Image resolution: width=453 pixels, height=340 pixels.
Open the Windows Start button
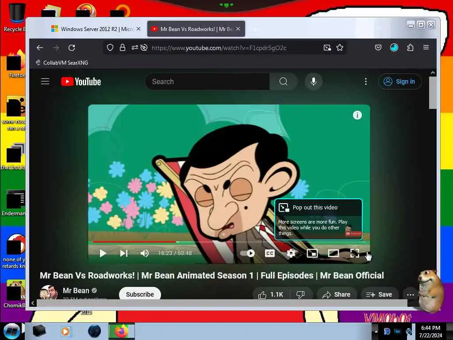[12, 331]
